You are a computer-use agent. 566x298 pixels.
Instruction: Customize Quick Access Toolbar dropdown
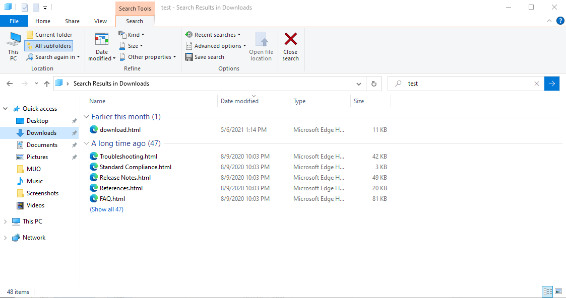45,8
